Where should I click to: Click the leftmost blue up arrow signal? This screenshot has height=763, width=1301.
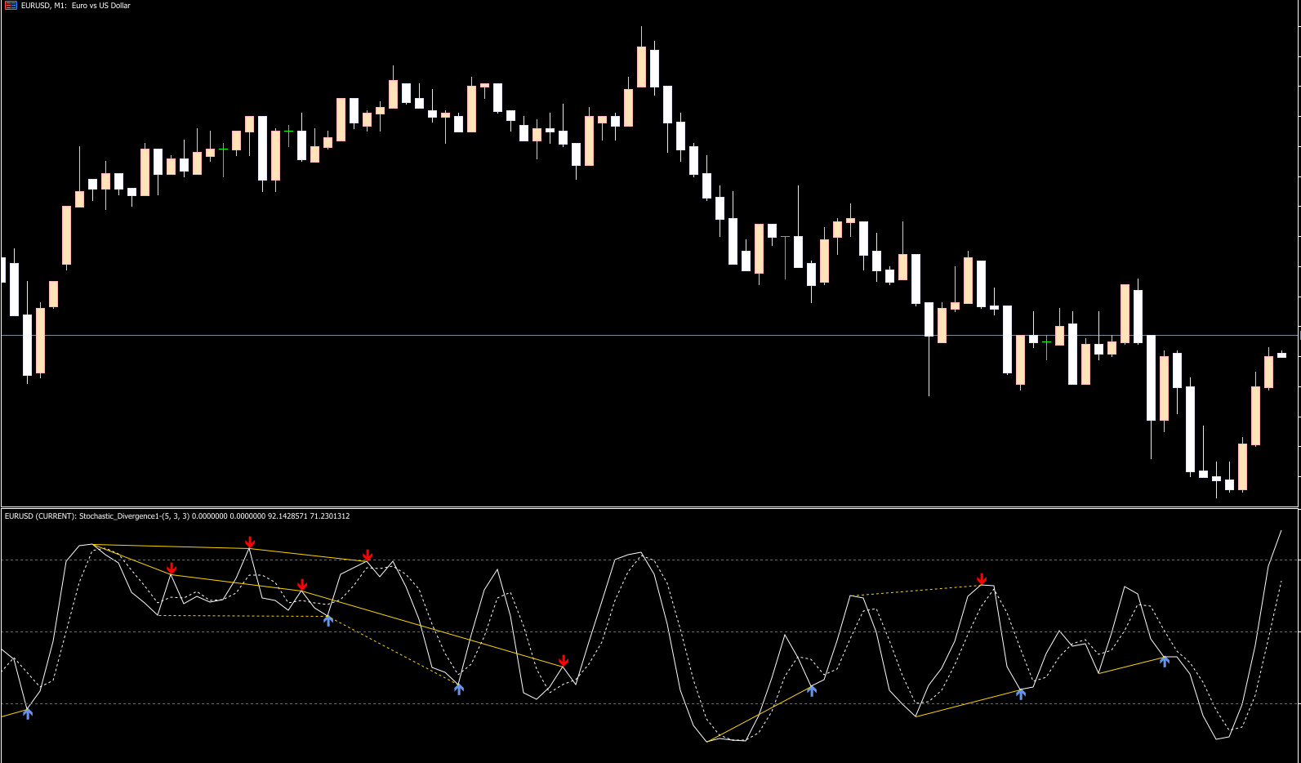[x=28, y=713]
